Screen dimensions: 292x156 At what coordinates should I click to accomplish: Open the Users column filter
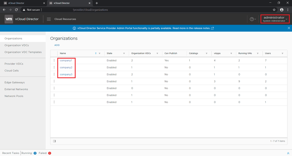tap(282, 54)
